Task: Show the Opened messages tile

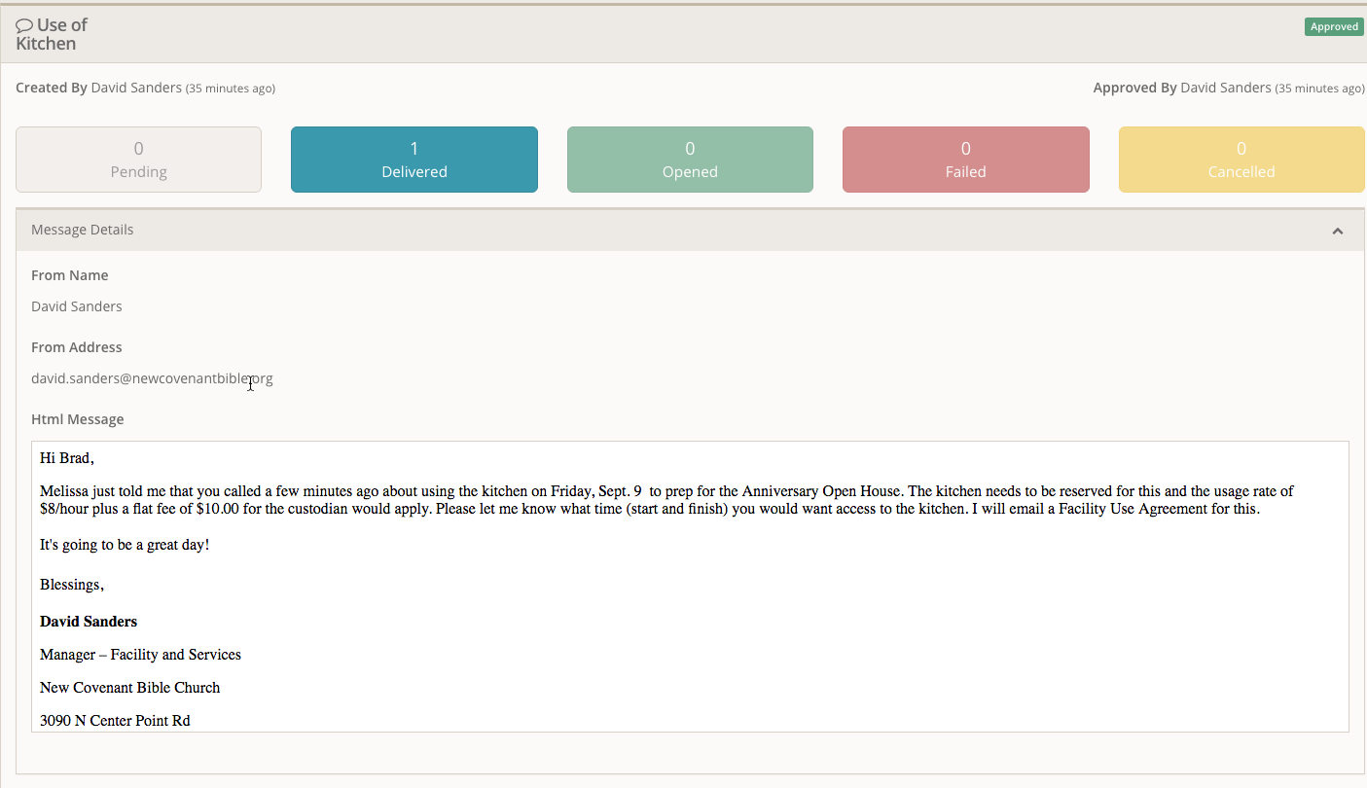Action: point(690,160)
